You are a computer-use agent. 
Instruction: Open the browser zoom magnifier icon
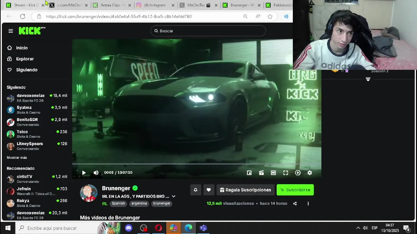(x=245, y=16)
